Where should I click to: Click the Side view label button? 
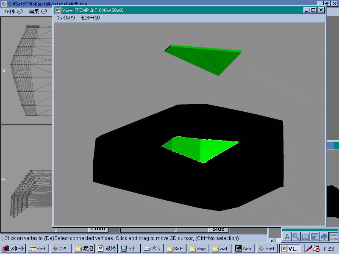click(x=218, y=229)
